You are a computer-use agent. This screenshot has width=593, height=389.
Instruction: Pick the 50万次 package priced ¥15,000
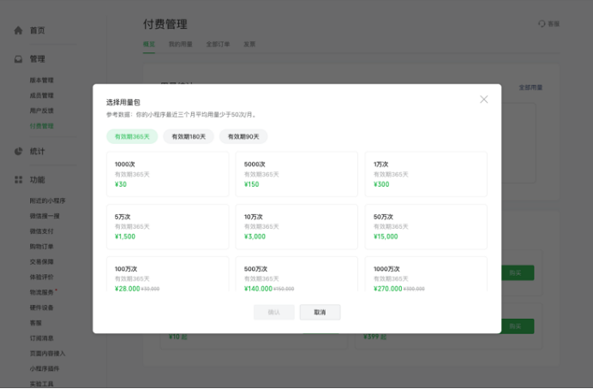[x=426, y=226]
